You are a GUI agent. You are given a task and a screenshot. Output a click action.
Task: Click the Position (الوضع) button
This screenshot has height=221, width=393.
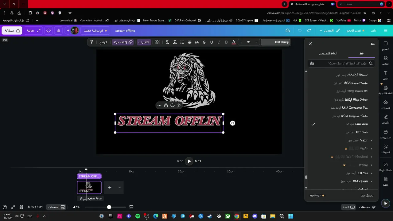[103, 42]
